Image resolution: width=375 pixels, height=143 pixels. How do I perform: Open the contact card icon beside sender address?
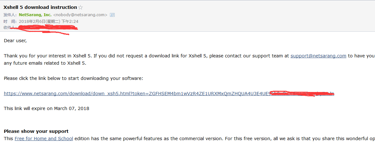112,15
